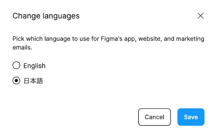Choose the unselected English option circle
Viewport: 217px width, 138px height.
16,65
